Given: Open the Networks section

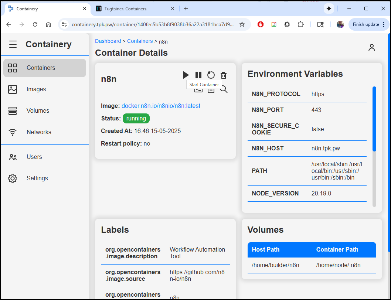Looking at the screenshot, I should (x=39, y=132).
